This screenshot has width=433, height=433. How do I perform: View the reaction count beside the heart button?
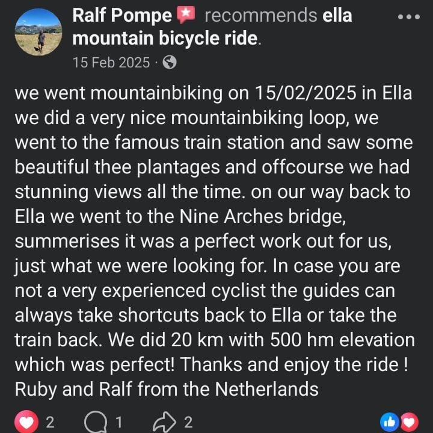51,422
